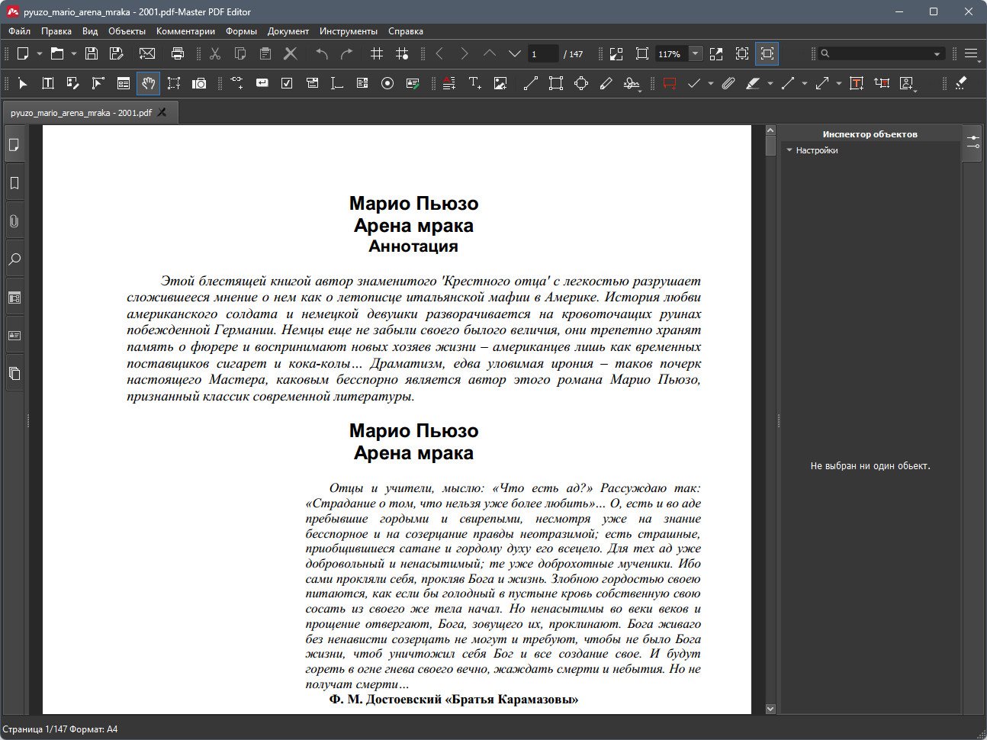Click the Insert image tool
Screen dimensions: 987x740
tap(500, 83)
